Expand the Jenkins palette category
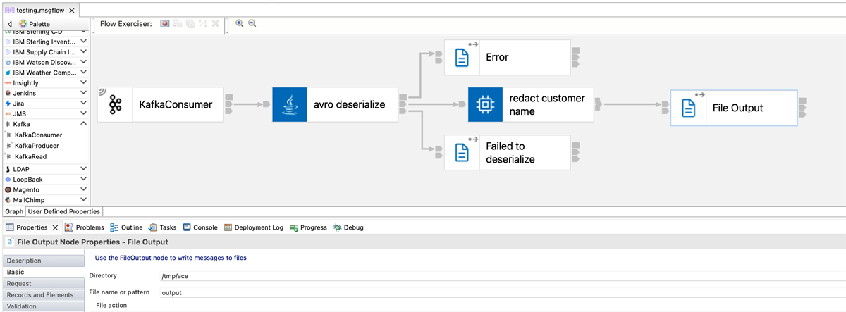 click(84, 93)
